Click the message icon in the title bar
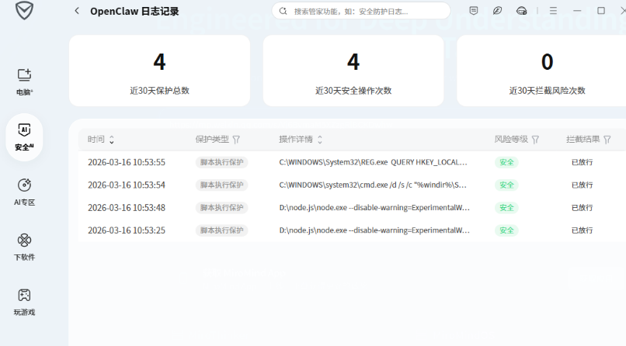626x346 pixels. [x=474, y=11]
